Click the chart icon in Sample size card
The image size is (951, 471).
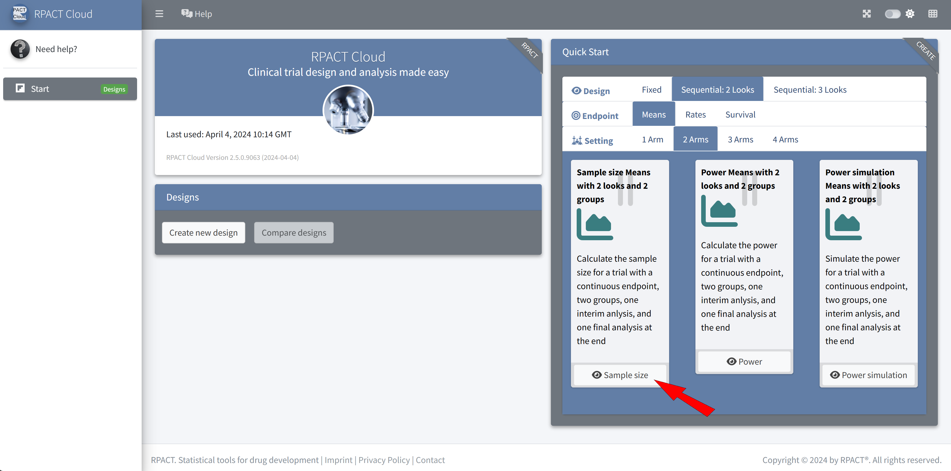594,224
